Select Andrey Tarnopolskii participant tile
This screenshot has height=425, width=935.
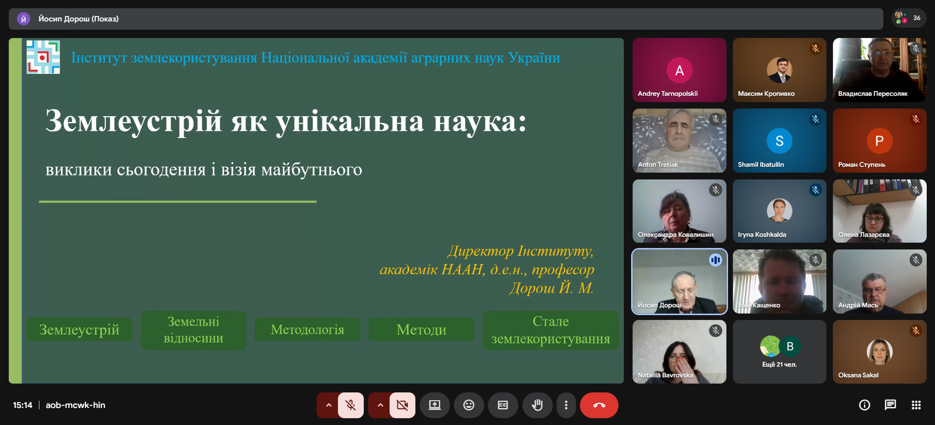679,70
